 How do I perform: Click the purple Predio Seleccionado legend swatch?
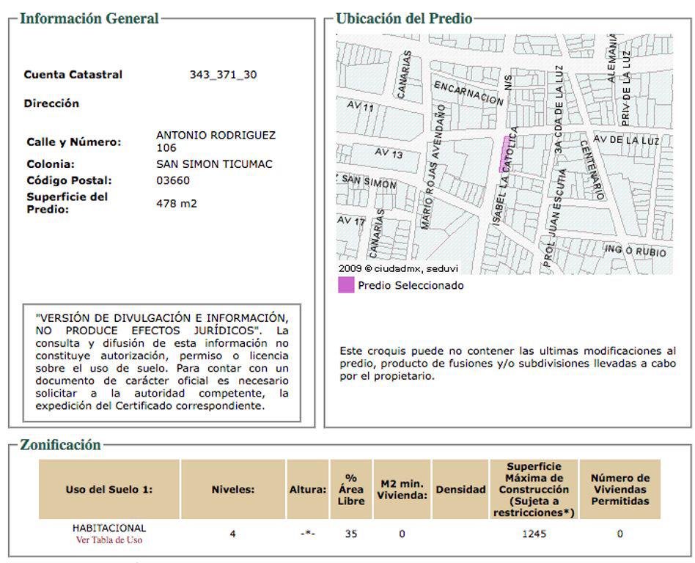click(x=346, y=285)
